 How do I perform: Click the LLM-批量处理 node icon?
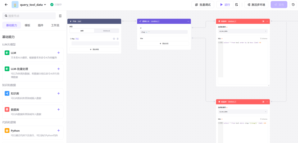pyautogui.click(x=7, y=69)
